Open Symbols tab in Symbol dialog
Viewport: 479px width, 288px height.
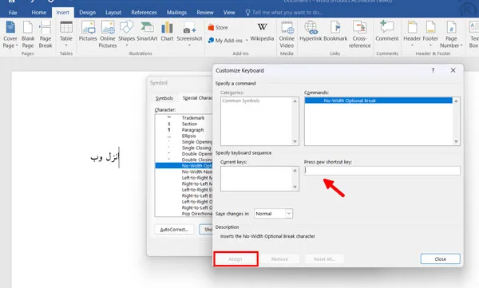[164, 98]
